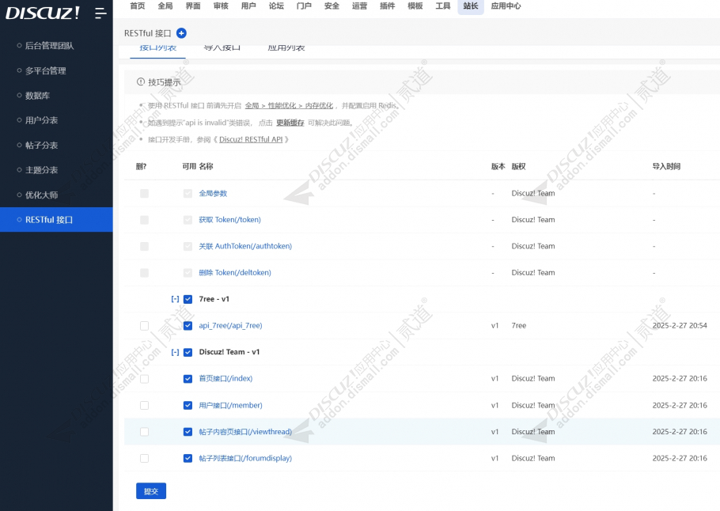
Task: Tick delete checkbox for 首页接口(/index) row
Action: tap(144, 379)
